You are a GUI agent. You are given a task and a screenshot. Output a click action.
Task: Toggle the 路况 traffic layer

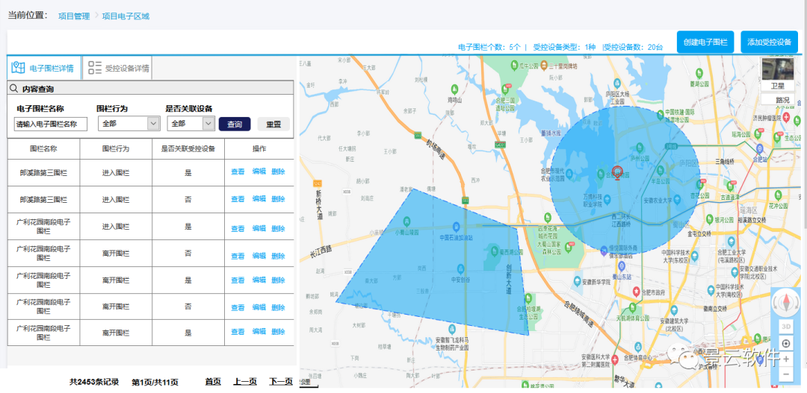pyautogui.click(x=782, y=100)
